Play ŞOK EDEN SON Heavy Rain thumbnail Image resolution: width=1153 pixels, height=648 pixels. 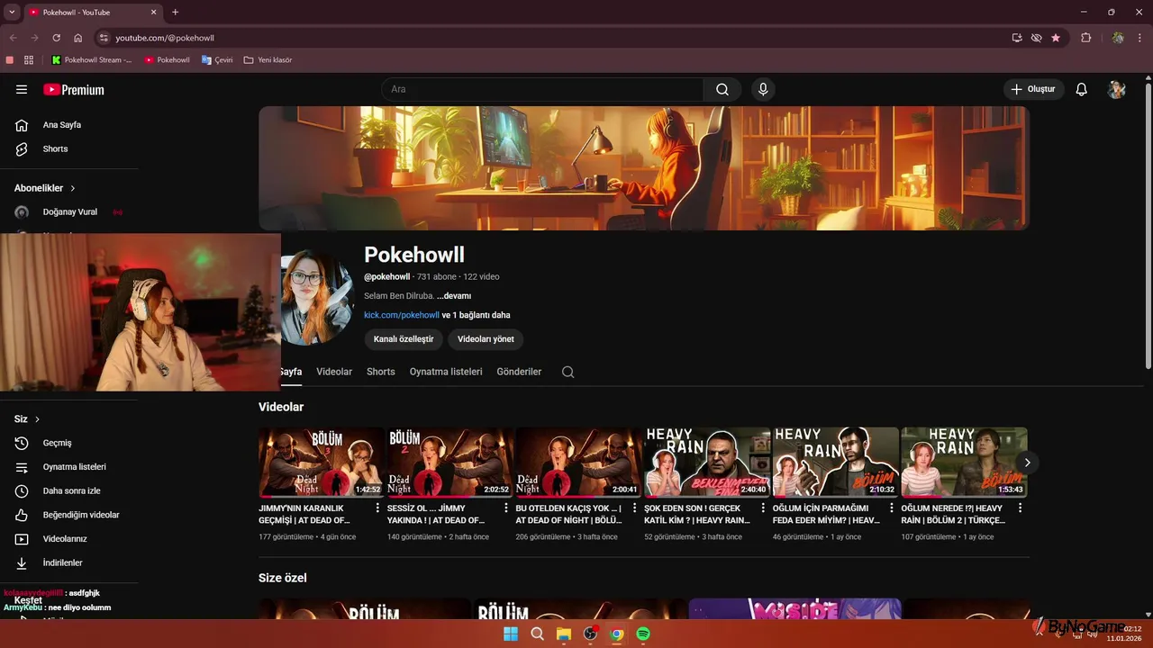point(707,463)
